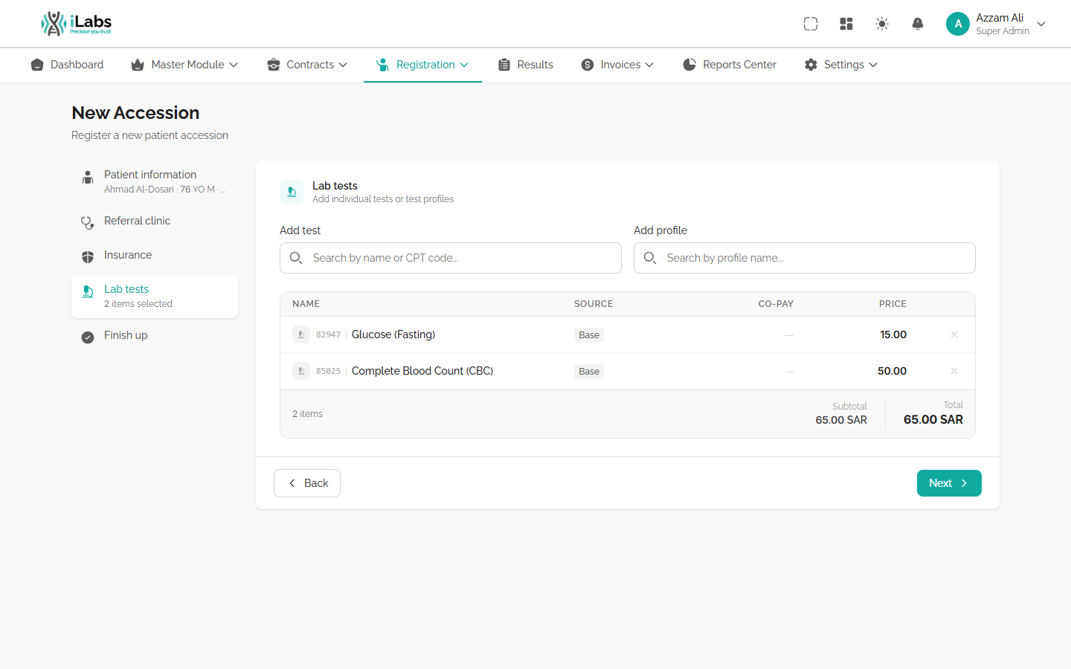
Task: Remove Glucose (Fasting) test row
Action: (954, 334)
